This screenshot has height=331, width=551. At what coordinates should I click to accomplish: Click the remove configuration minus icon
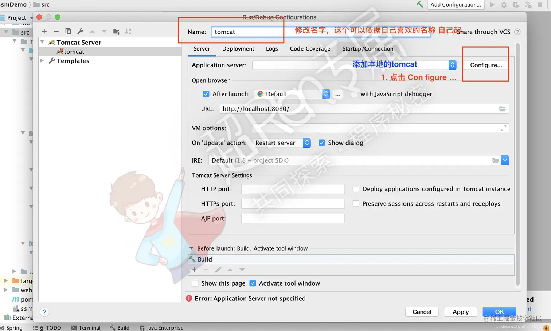click(56, 31)
